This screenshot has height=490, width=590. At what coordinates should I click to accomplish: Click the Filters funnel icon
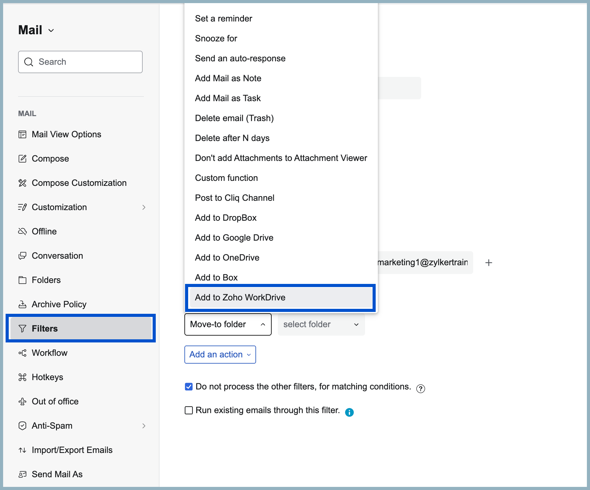[x=22, y=329]
